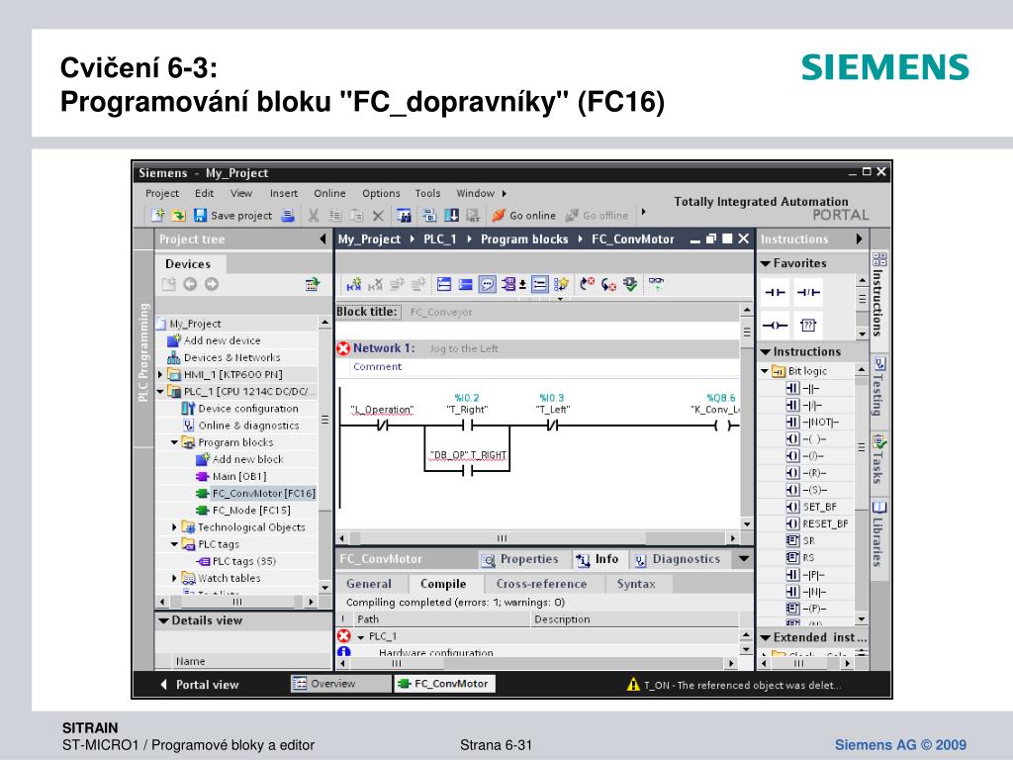Insert normally closed contact from Favorites
Screen dimensions: 1013x760
[x=808, y=292]
